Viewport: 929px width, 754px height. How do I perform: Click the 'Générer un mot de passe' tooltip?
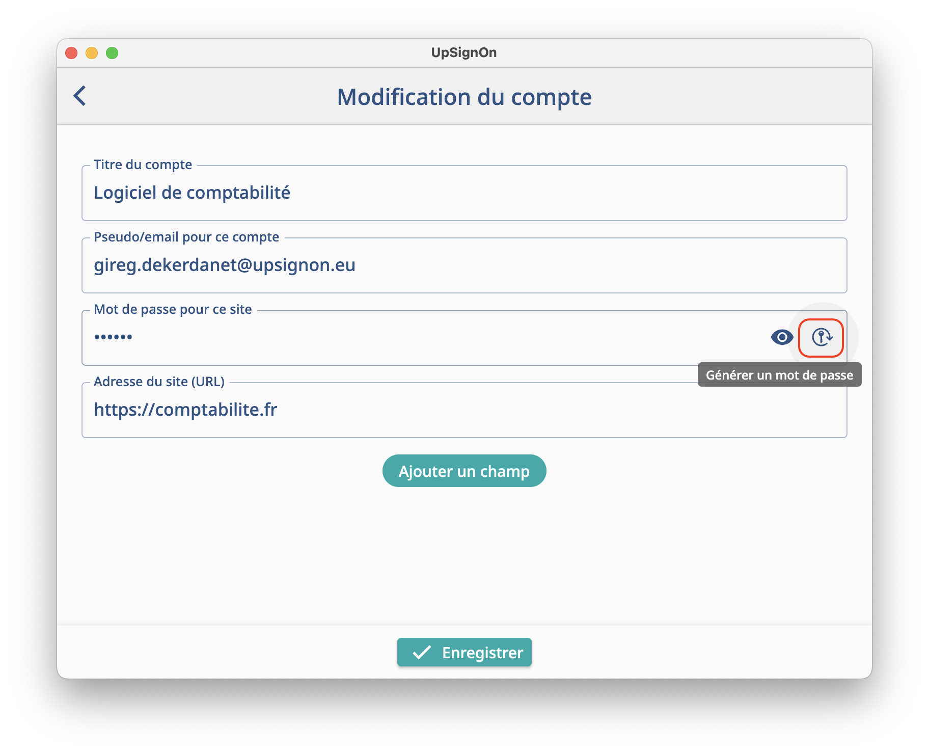[779, 375]
